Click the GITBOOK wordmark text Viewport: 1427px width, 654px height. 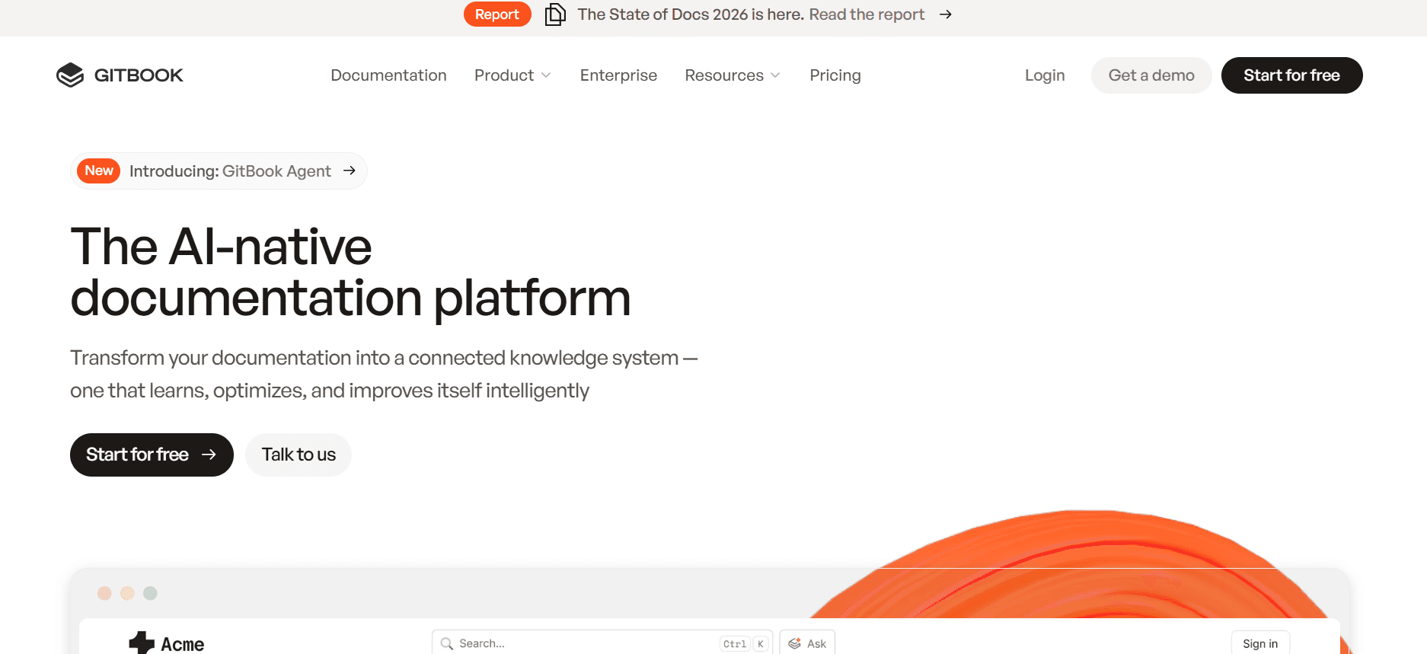[x=139, y=75]
